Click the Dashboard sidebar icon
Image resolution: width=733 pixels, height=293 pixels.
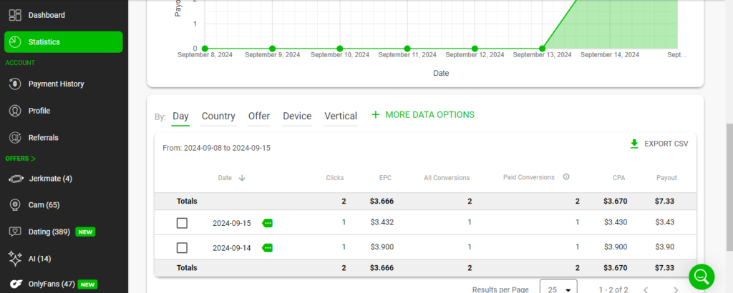coord(14,15)
